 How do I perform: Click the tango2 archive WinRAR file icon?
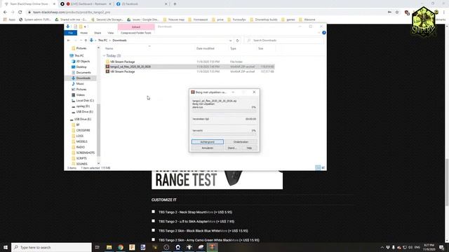tap(107, 66)
